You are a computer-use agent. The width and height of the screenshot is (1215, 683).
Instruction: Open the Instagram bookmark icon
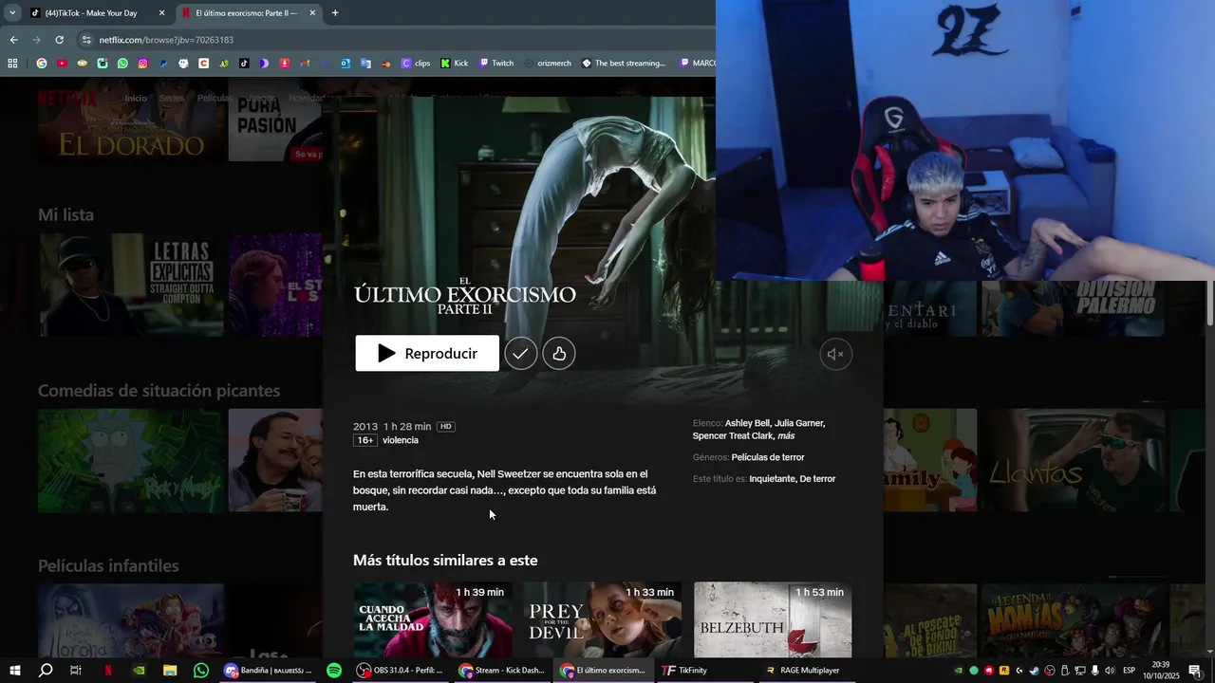[142, 64]
